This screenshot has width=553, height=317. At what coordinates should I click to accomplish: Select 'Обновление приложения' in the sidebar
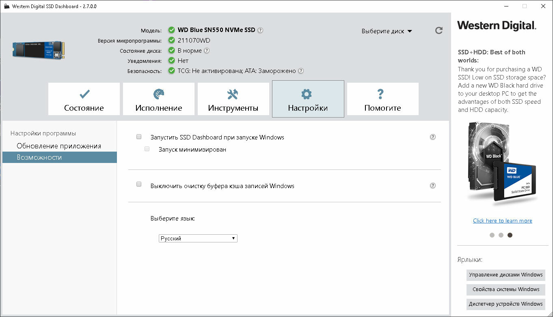(59, 146)
